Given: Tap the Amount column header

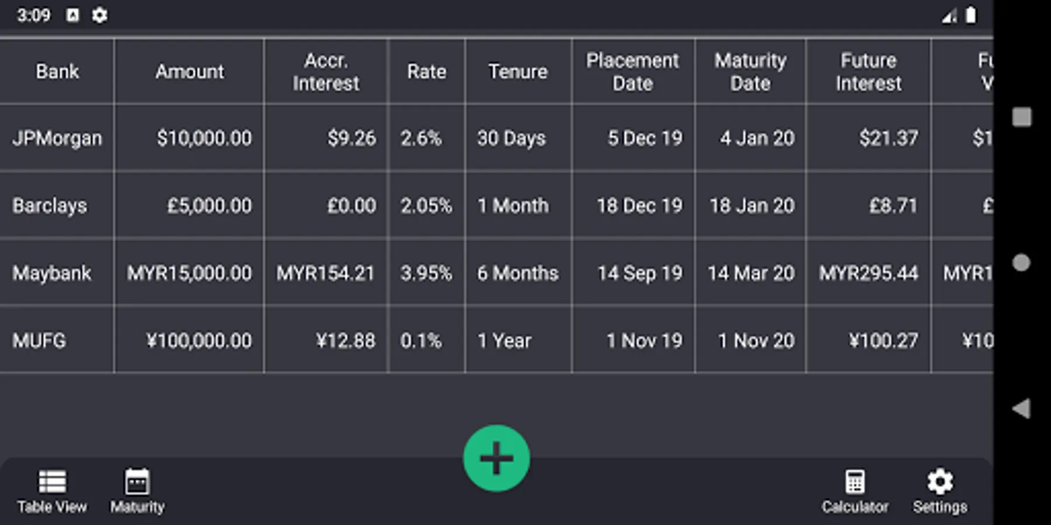Looking at the screenshot, I should pyautogui.click(x=189, y=72).
